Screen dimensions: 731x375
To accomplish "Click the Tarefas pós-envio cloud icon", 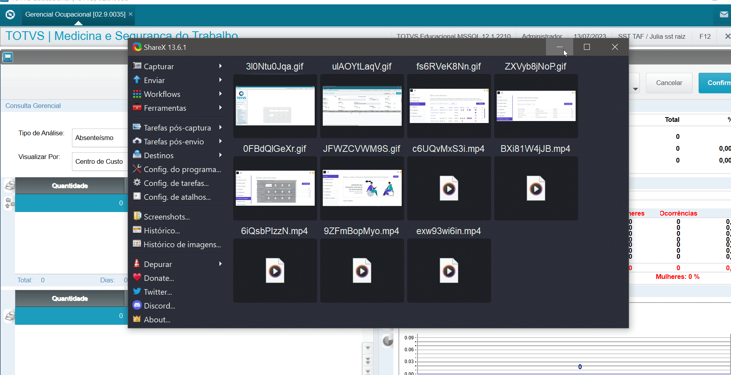I will click(x=137, y=141).
